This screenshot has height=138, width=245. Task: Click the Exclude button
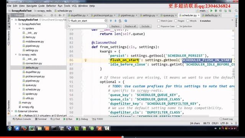tap(145, 26)
